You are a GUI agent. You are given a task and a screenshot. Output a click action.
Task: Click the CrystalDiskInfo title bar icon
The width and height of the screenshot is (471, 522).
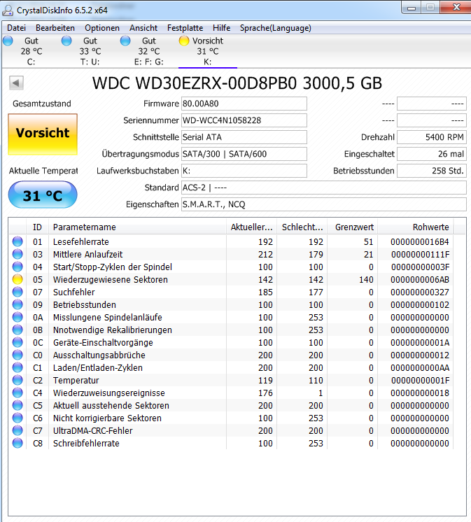pos(7,10)
